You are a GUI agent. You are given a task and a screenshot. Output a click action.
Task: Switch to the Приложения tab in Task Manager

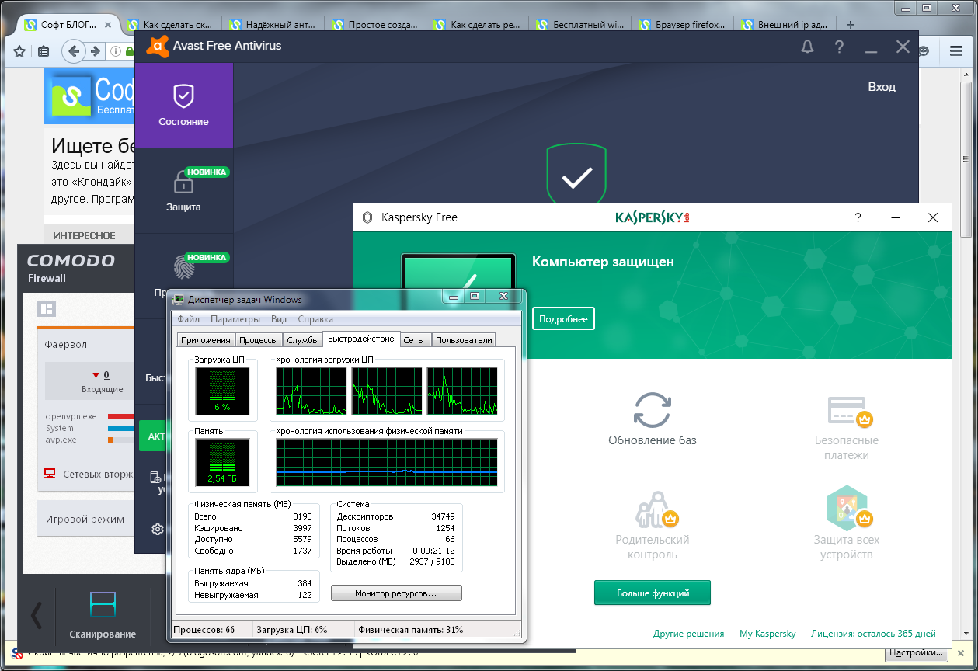pos(206,339)
